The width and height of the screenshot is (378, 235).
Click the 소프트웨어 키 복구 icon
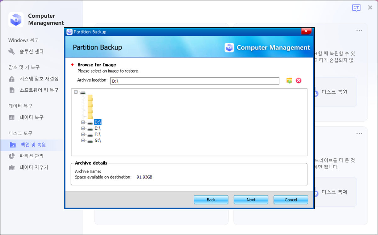[12, 90]
